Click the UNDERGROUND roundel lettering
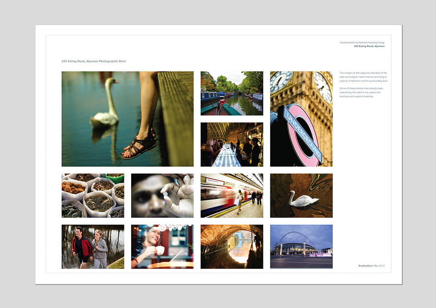The height and width of the screenshot is (308, 436). [x=304, y=134]
